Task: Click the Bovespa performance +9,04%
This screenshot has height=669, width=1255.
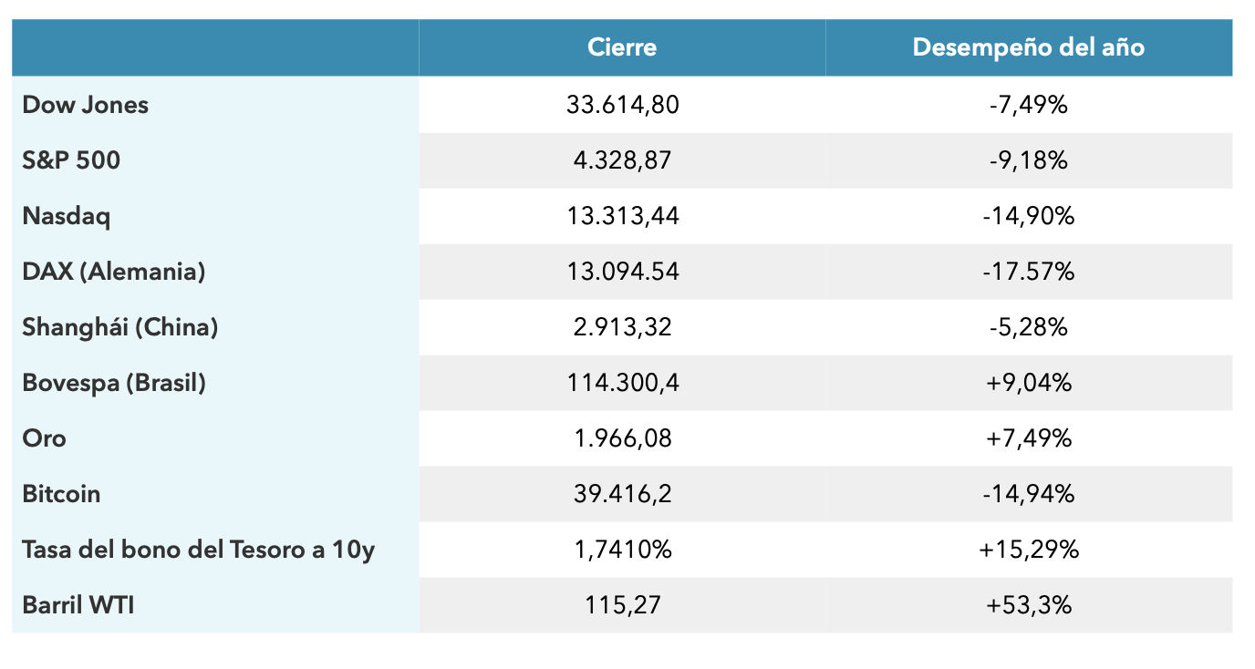Action: (1029, 383)
